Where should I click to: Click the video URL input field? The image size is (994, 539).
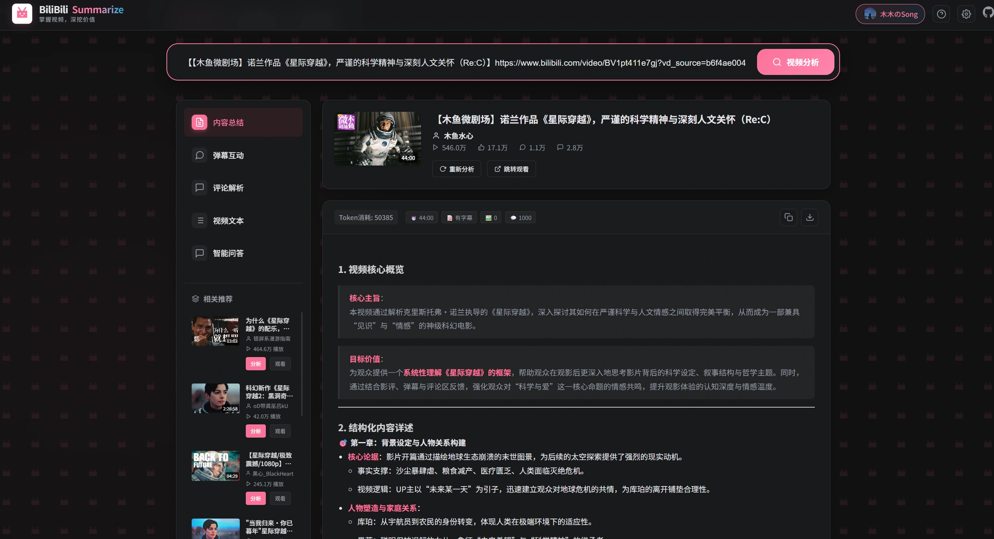coord(466,63)
